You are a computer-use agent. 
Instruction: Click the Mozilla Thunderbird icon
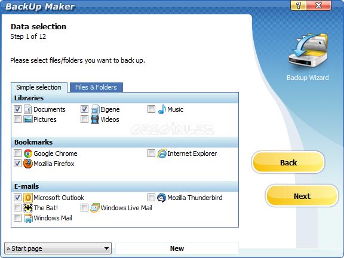click(161, 198)
